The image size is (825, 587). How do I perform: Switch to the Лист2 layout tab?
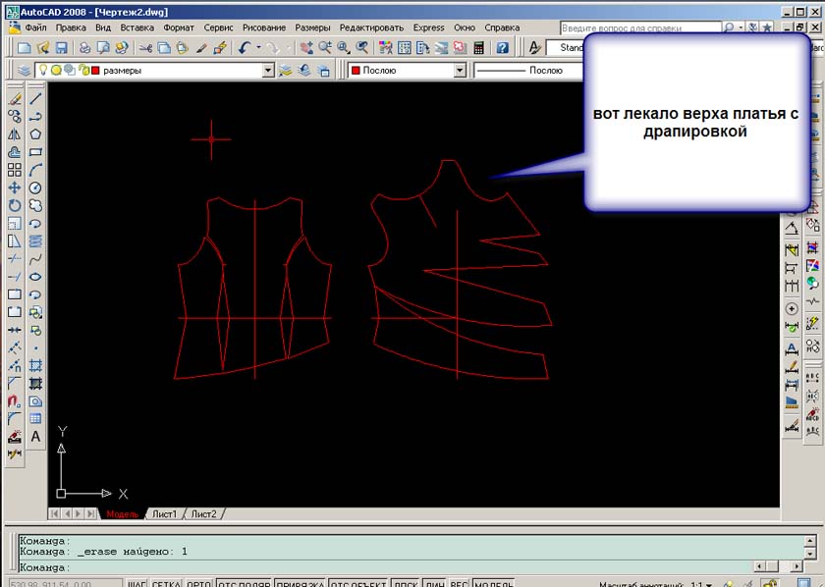203,514
